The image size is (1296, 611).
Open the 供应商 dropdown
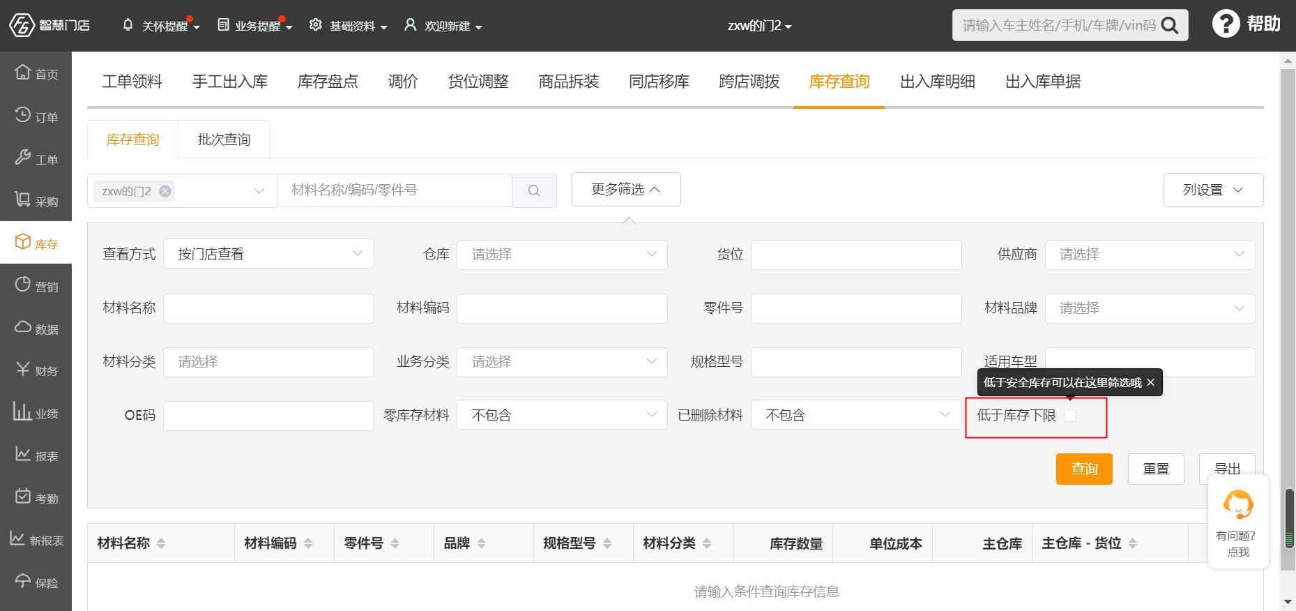pos(1150,254)
